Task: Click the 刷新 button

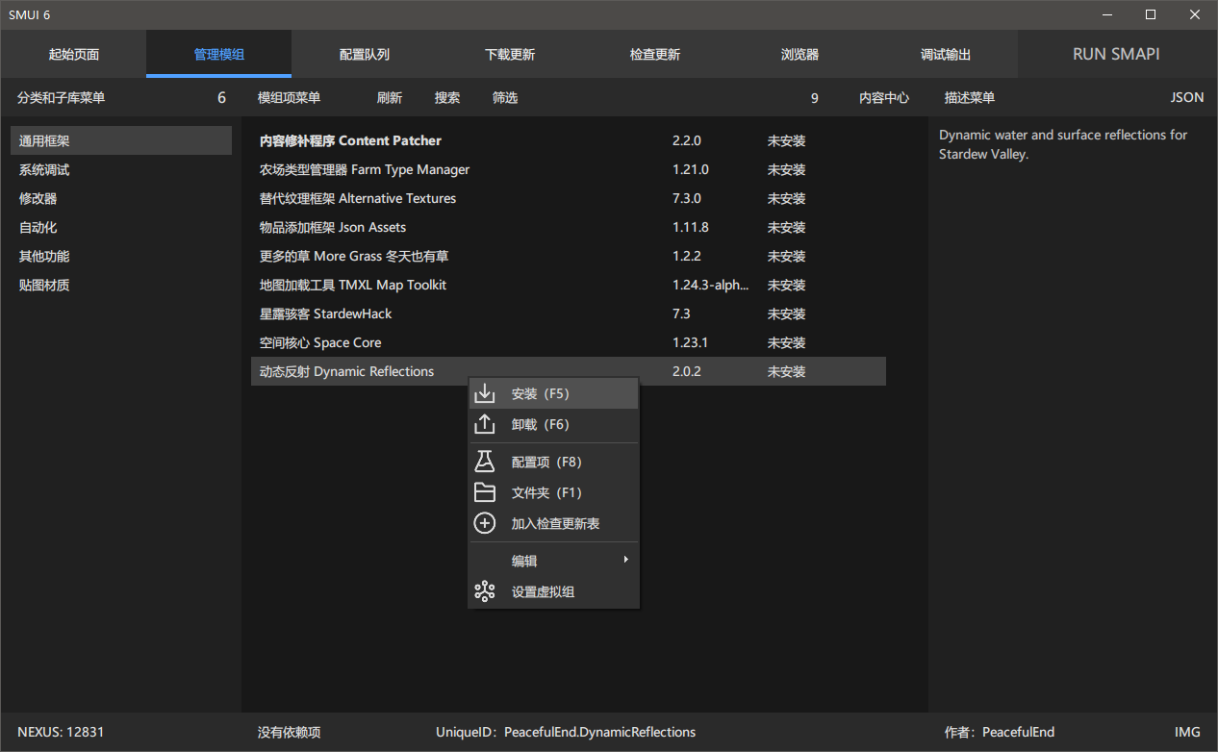Action: [390, 97]
